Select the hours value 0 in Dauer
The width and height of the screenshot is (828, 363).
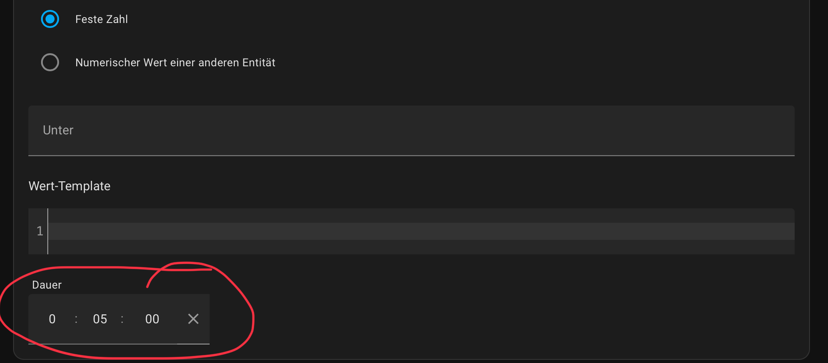(52, 319)
